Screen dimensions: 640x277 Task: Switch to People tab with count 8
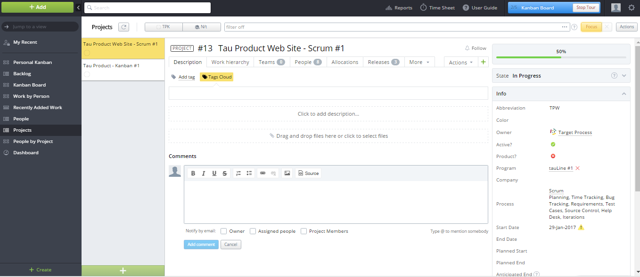point(308,62)
